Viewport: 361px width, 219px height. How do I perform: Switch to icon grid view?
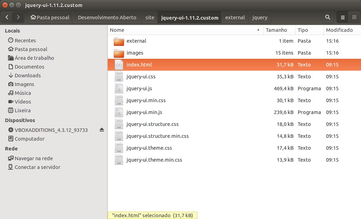[x=354, y=17]
